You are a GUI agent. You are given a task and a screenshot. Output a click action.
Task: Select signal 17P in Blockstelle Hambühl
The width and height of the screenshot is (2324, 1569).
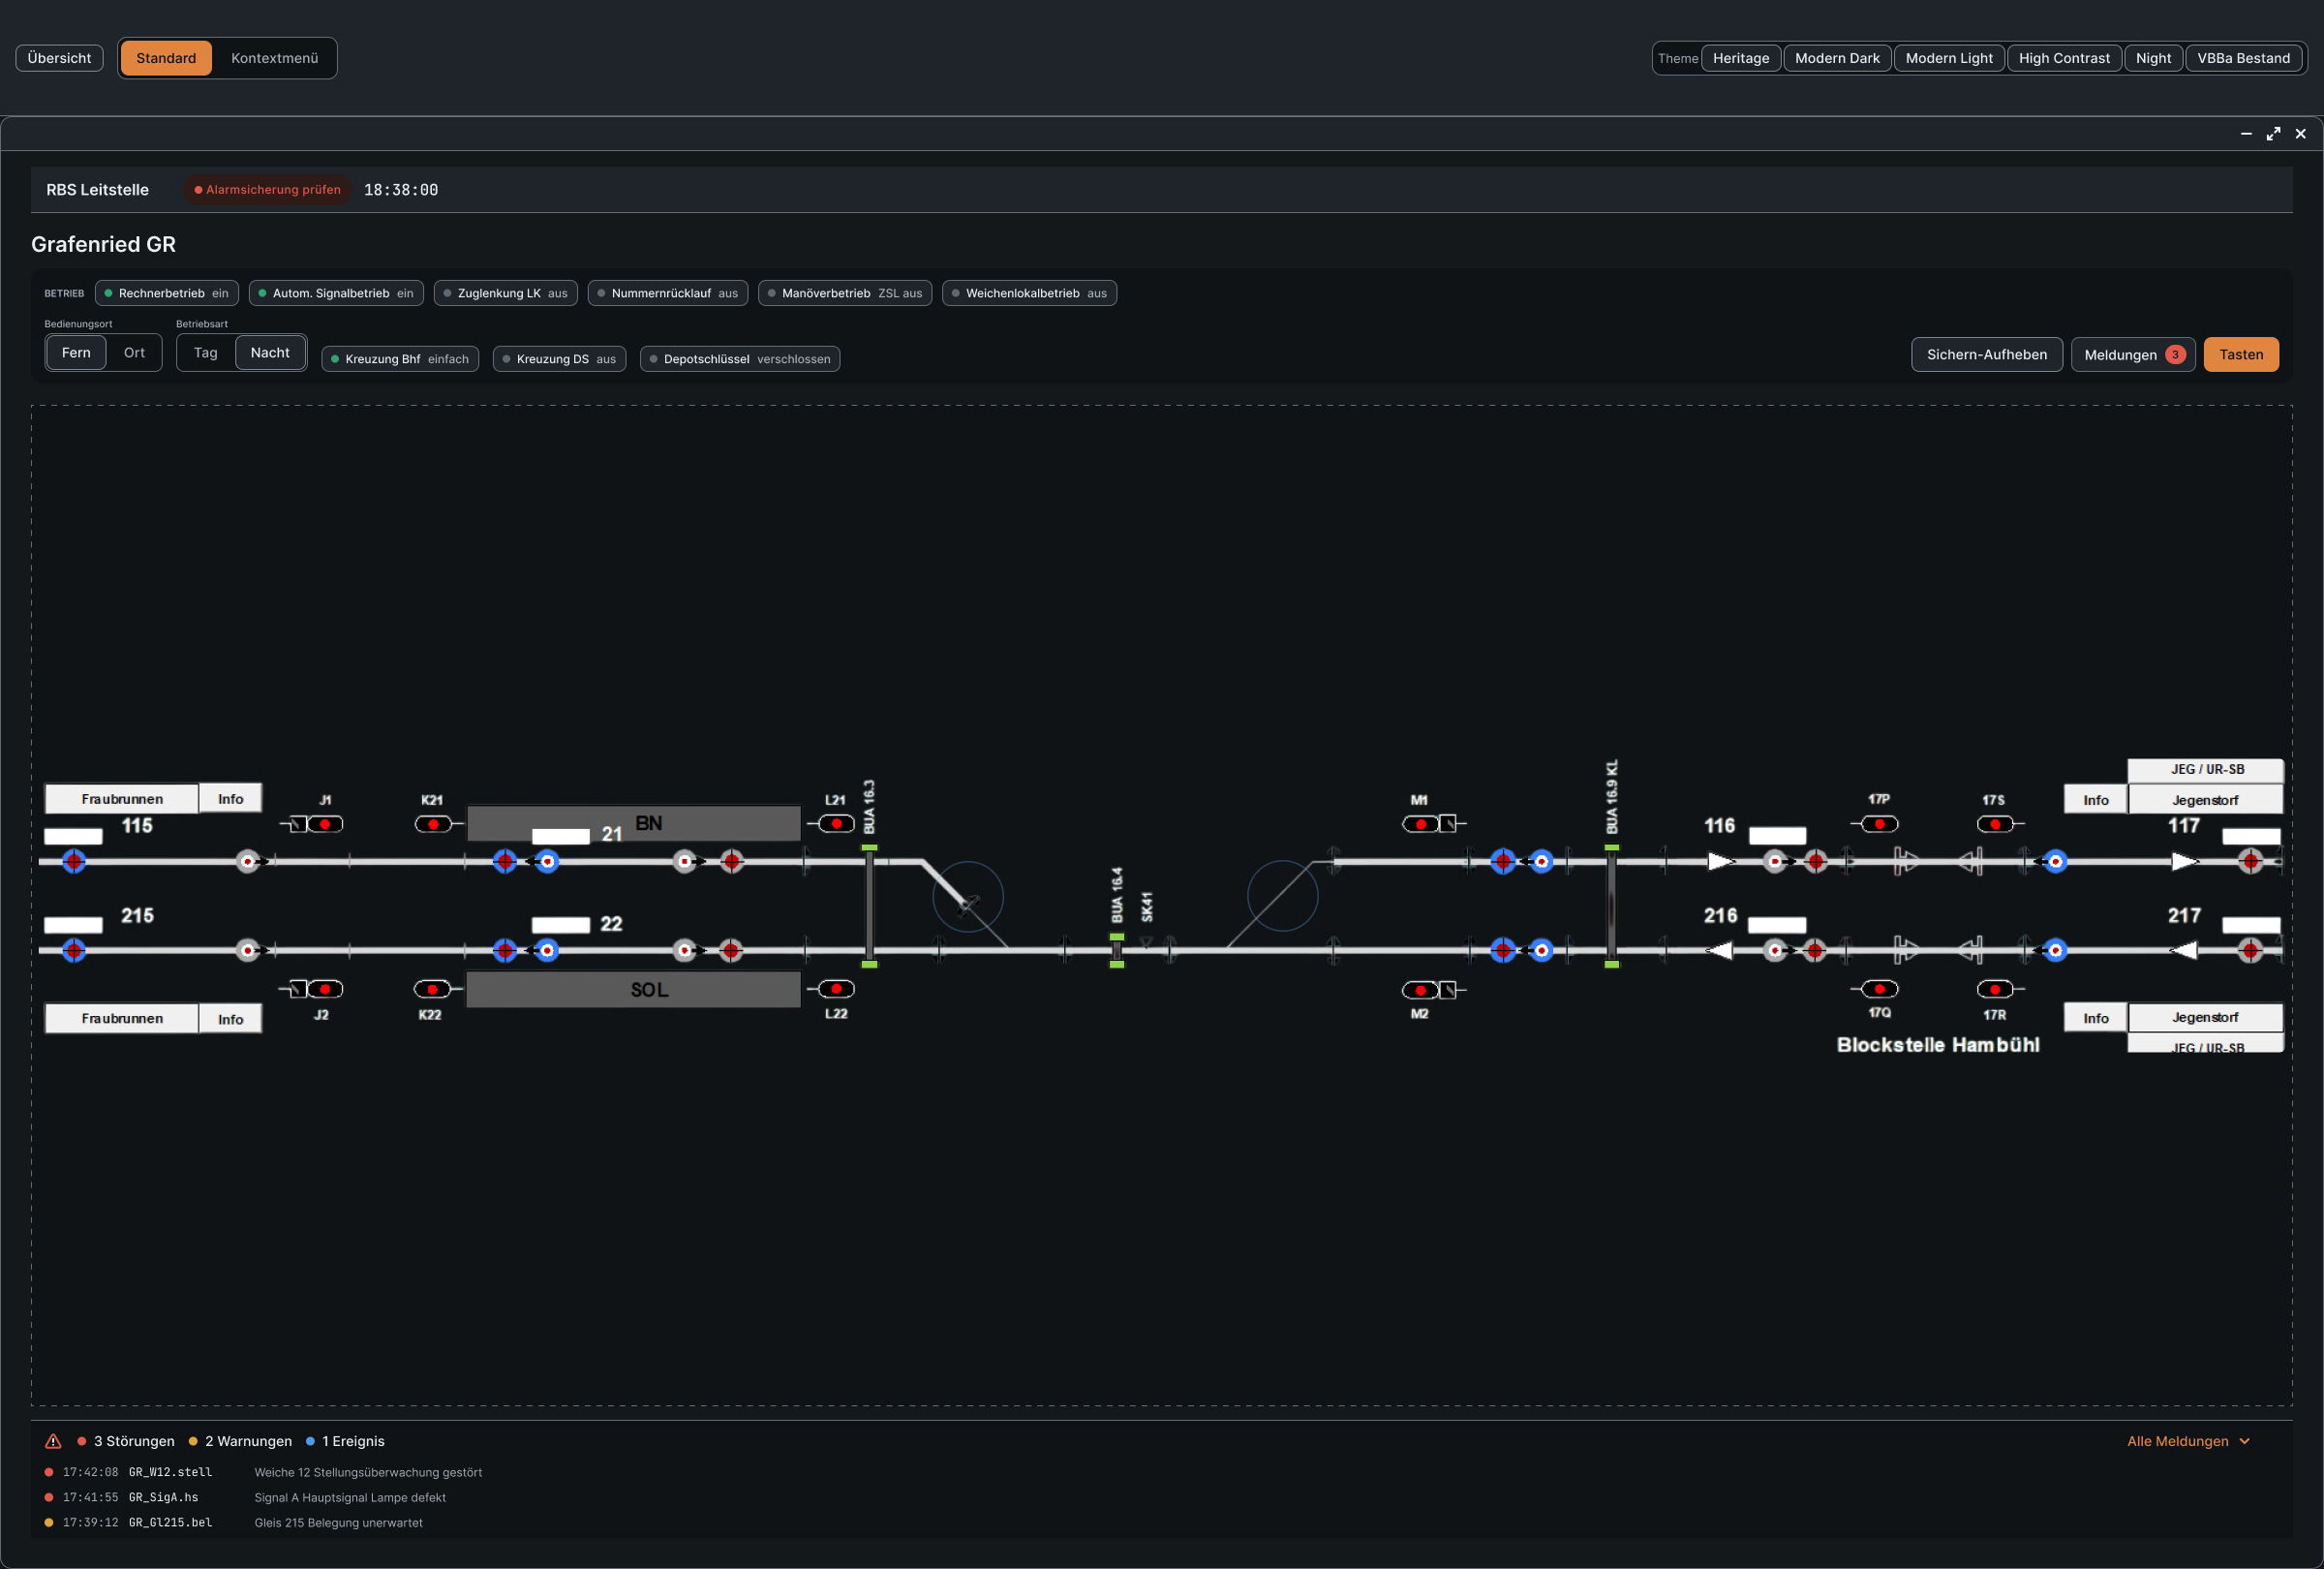pyautogui.click(x=1880, y=824)
